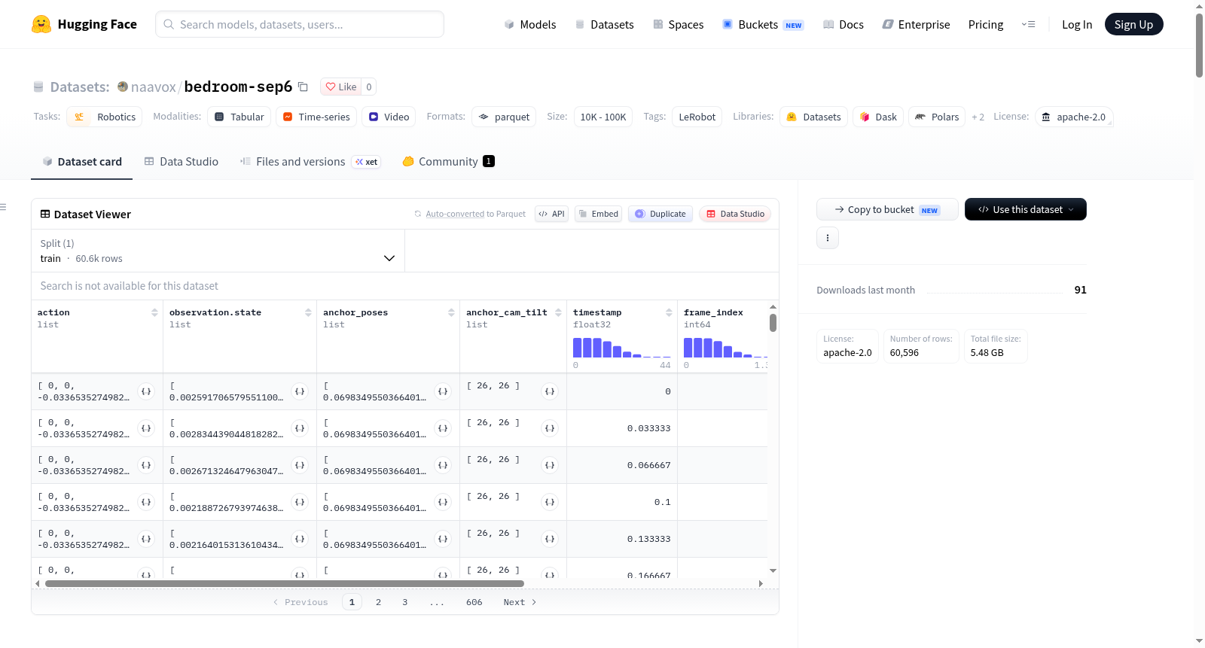Expand observation.state cell in 0.066667 timestamp row

[300, 465]
